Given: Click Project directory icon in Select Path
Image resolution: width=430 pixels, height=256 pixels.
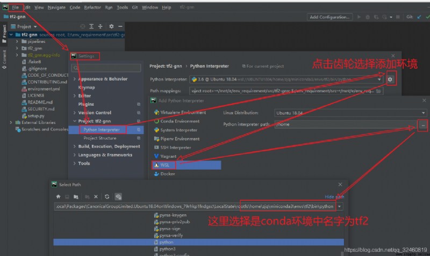Looking at the screenshot, I should point(76,196).
